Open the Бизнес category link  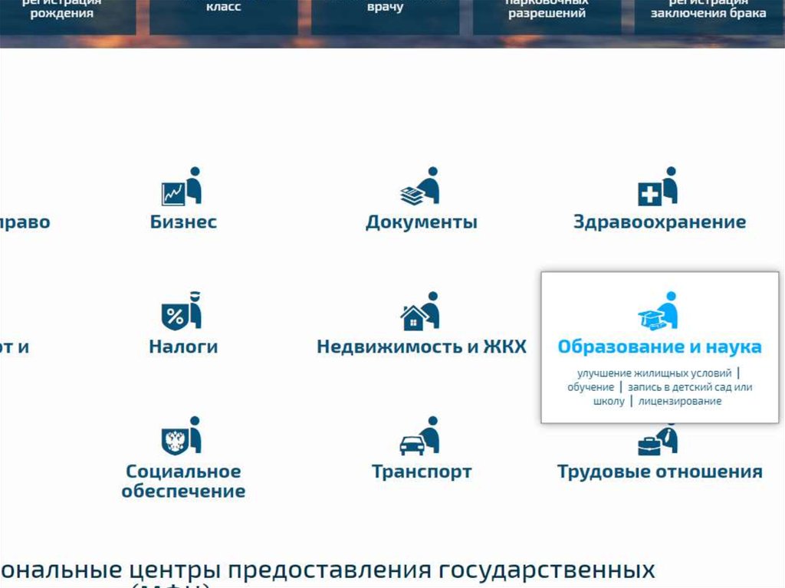coord(183,222)
